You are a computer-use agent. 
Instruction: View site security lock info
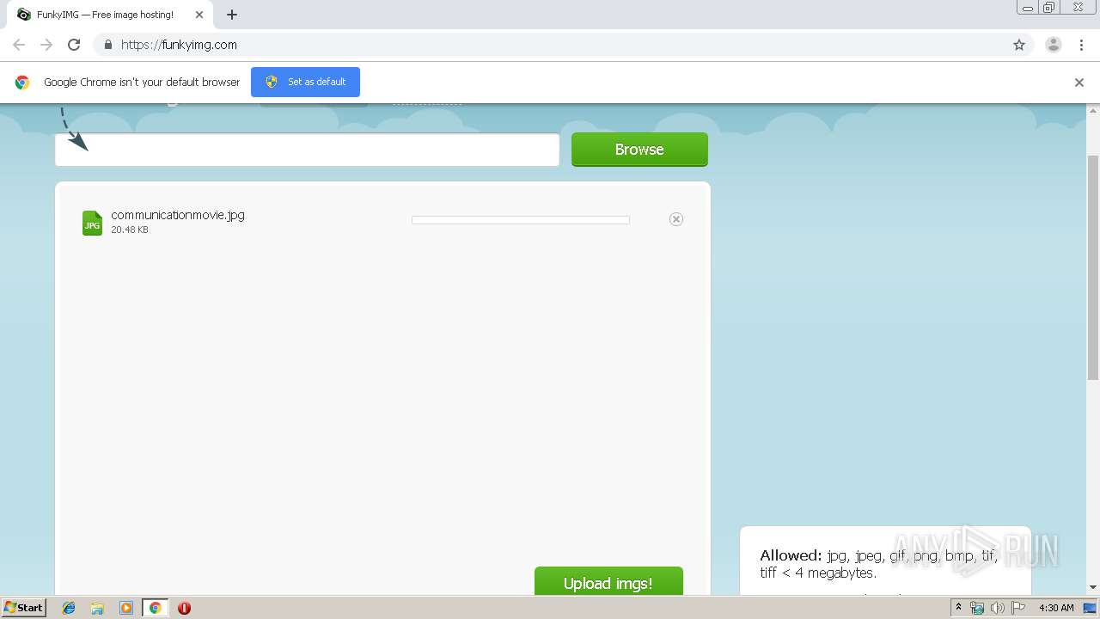click(x=107, y=45)
